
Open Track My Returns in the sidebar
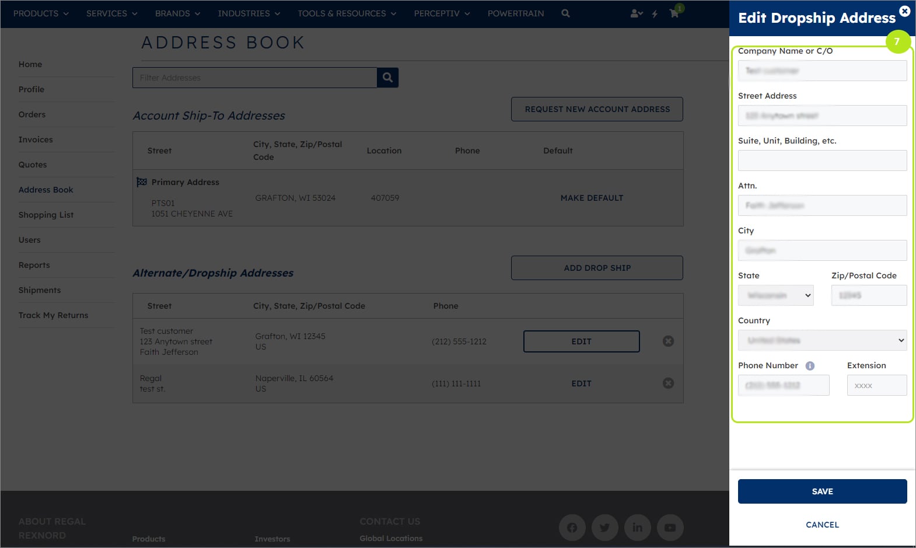(x=54, y=315)
